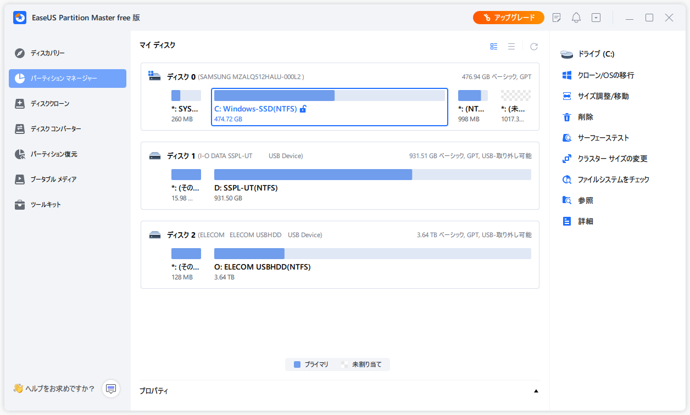Switch to the list view layout

pyautogui.click(x=511, y=46)
